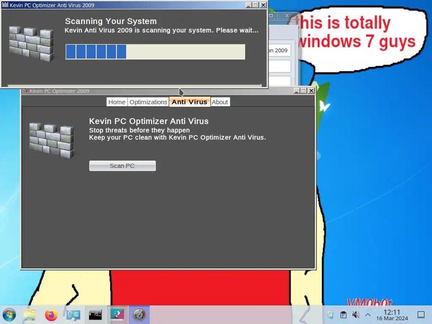432x324 pixels.
Task: Maximize the Anti Virus 2009 scanning window
Action: 256,5
